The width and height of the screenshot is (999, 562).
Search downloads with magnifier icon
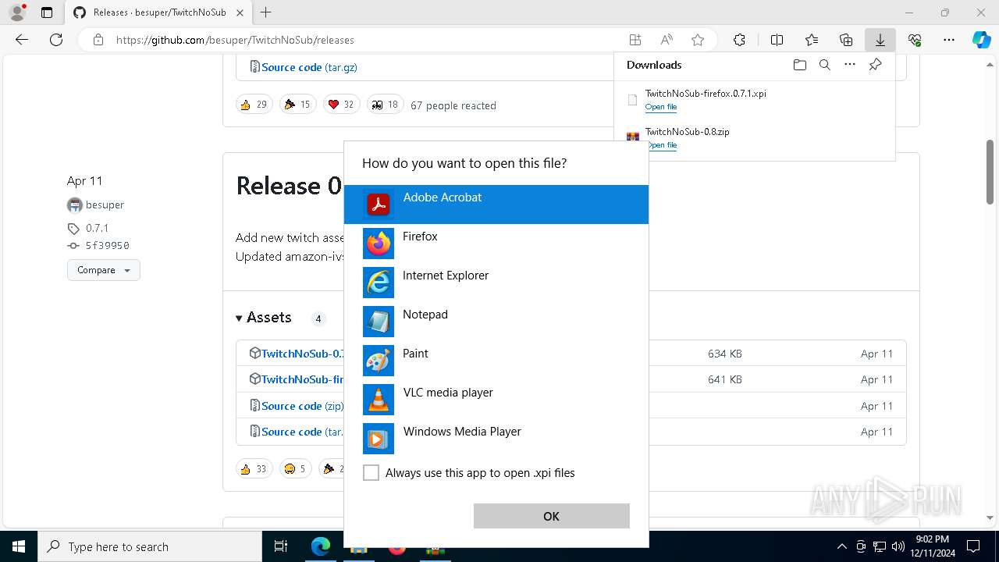click(x=824, y=65)
